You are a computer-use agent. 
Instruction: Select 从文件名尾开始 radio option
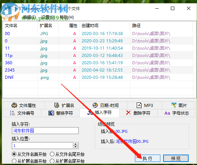tap(67, 154)
